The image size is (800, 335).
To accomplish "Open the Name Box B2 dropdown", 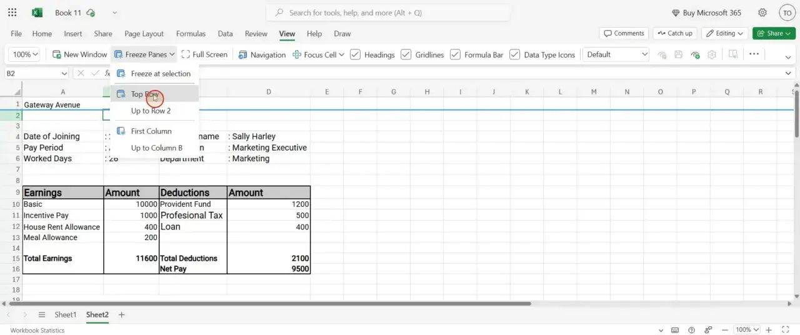I will (64, 74).
